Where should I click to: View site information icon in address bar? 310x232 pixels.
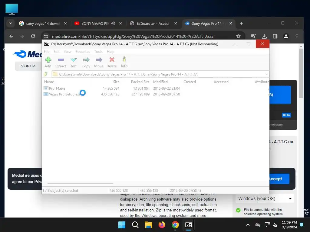click(x=46, y=36)
